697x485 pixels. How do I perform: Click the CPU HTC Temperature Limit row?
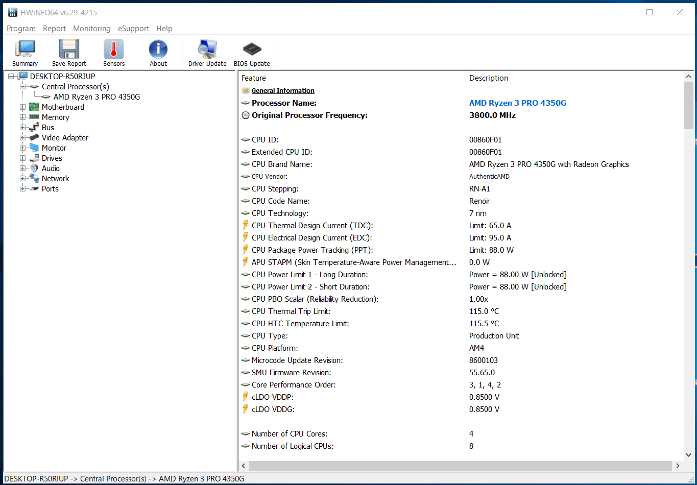coord(461,323)
